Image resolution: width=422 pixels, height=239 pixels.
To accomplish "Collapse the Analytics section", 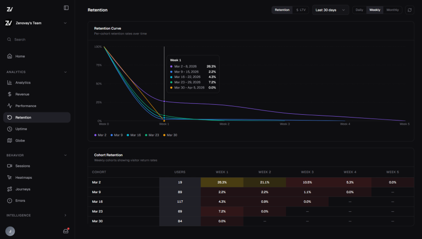I will pyautogui.click(x=65, y=72).
